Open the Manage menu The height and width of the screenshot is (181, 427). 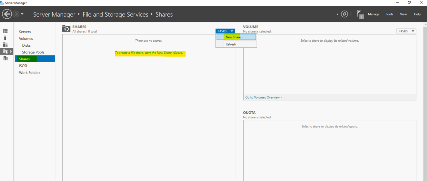[x=374, y=14]
